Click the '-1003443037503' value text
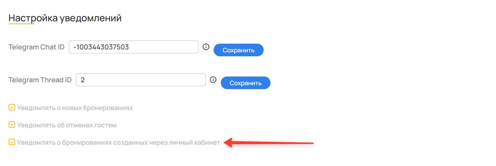Image resolution: width=496 pixels, height=166 pixels. click(x=101, y=47)
